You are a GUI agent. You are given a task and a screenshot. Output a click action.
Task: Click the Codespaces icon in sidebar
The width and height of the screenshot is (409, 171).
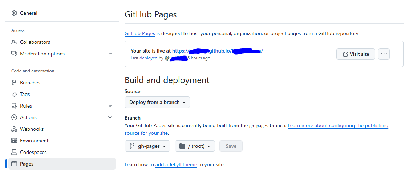(x=14, y=152)
